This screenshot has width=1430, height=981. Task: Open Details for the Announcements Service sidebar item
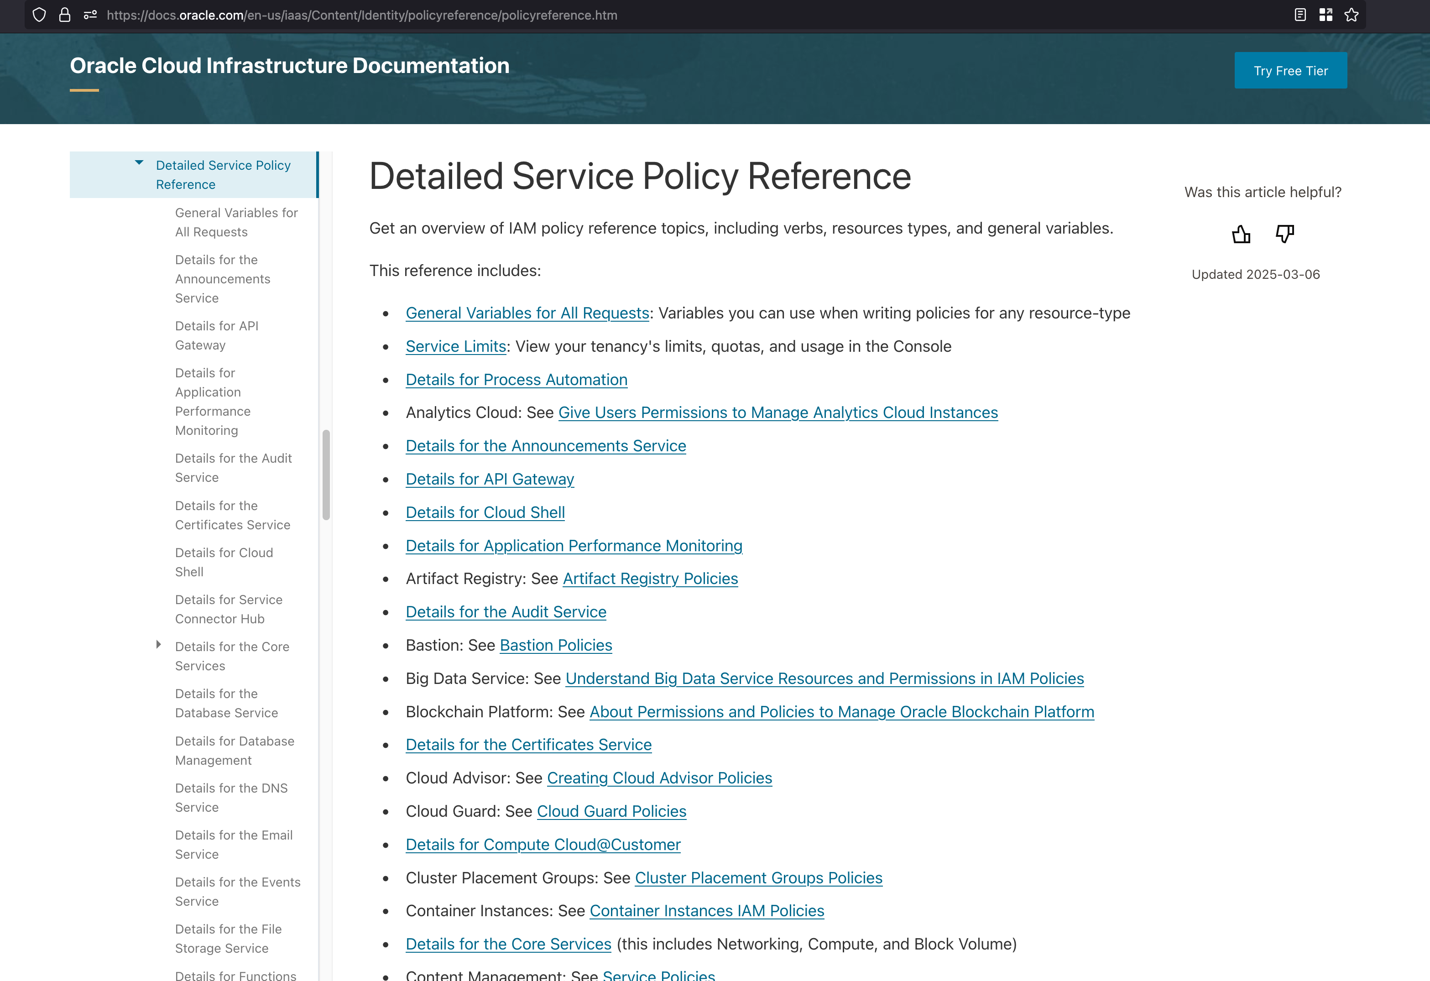point(223,279)
